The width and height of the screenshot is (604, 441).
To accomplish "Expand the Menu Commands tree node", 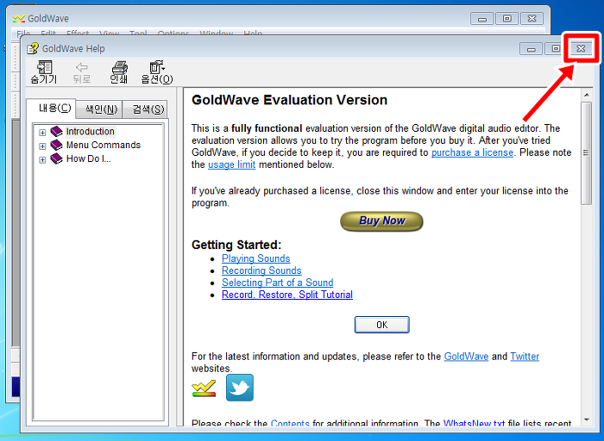I will coord(42,146).
